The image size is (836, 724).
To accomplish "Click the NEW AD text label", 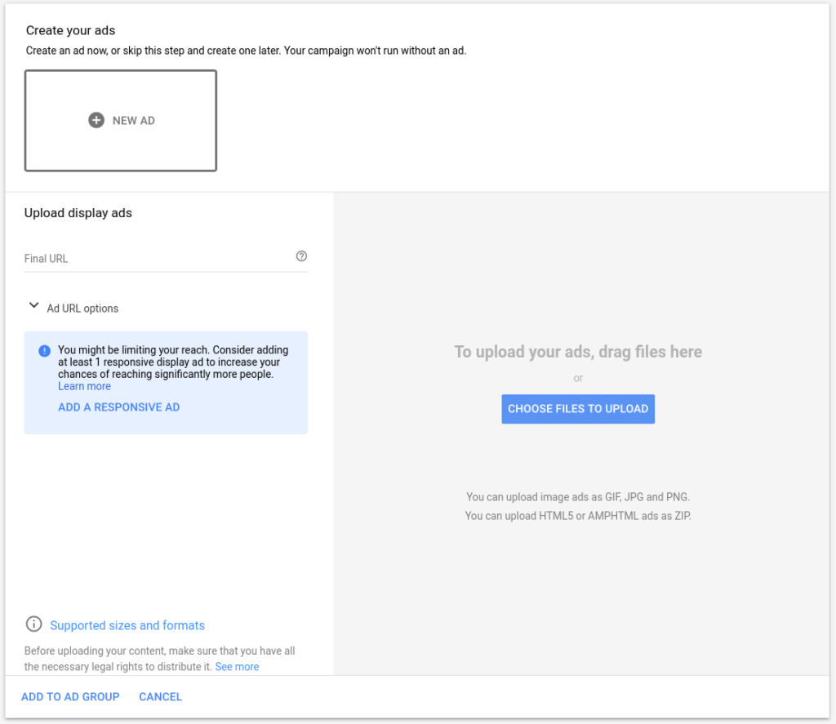I will click(134, 121).
